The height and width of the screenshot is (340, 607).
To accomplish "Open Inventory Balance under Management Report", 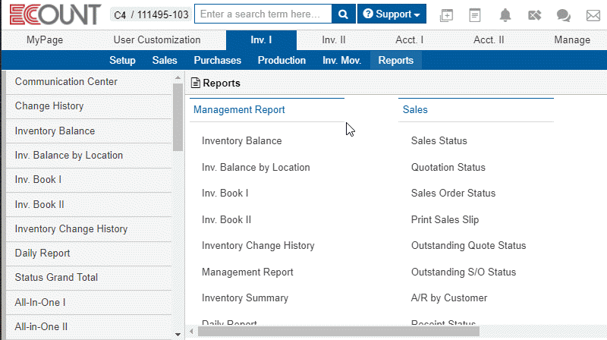I will 241,141.
